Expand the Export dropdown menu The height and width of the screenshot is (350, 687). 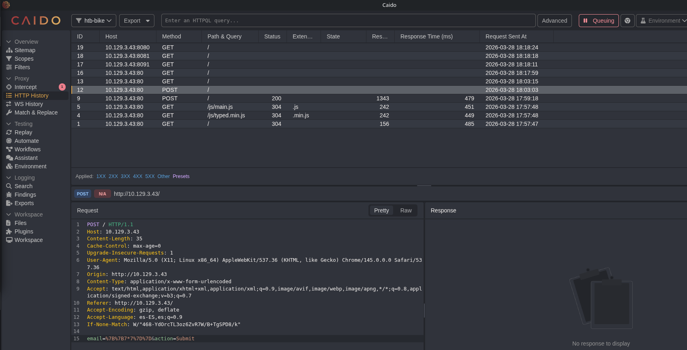click(137, 21)
